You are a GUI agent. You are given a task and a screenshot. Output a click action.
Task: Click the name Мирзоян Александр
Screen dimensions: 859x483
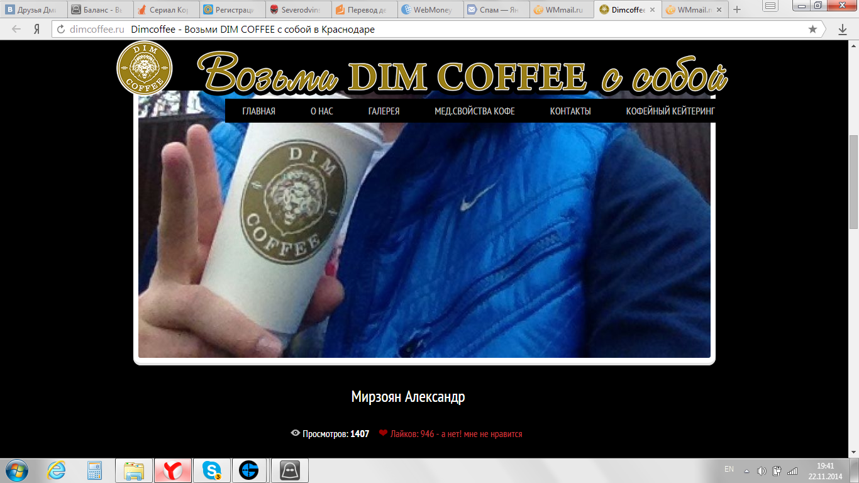(408, 397)
